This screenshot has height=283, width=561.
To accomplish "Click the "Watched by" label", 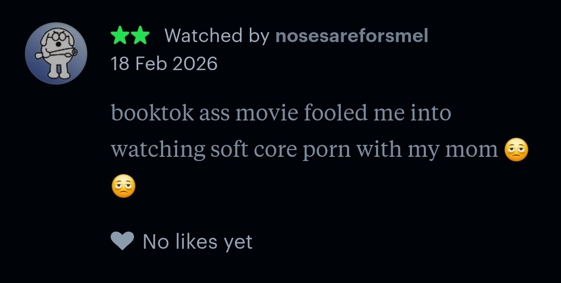I will click(217, 36).
